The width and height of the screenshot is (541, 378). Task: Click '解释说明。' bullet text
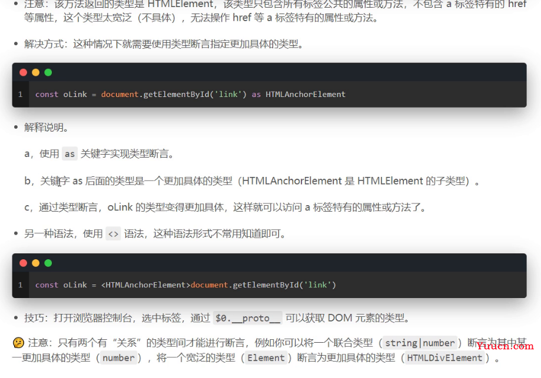pos(47,128)
